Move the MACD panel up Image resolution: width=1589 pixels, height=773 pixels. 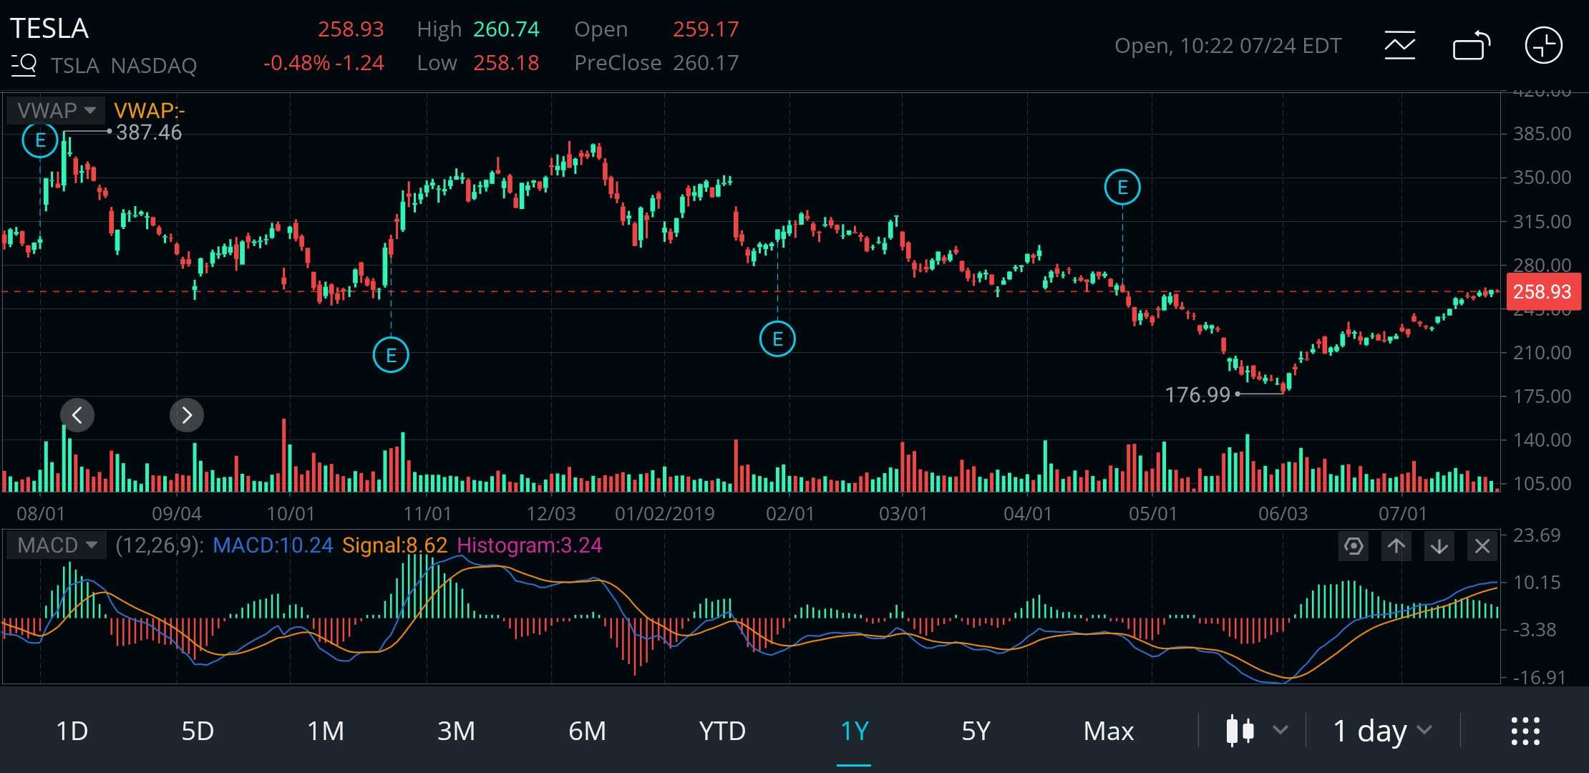(1396, 547)
